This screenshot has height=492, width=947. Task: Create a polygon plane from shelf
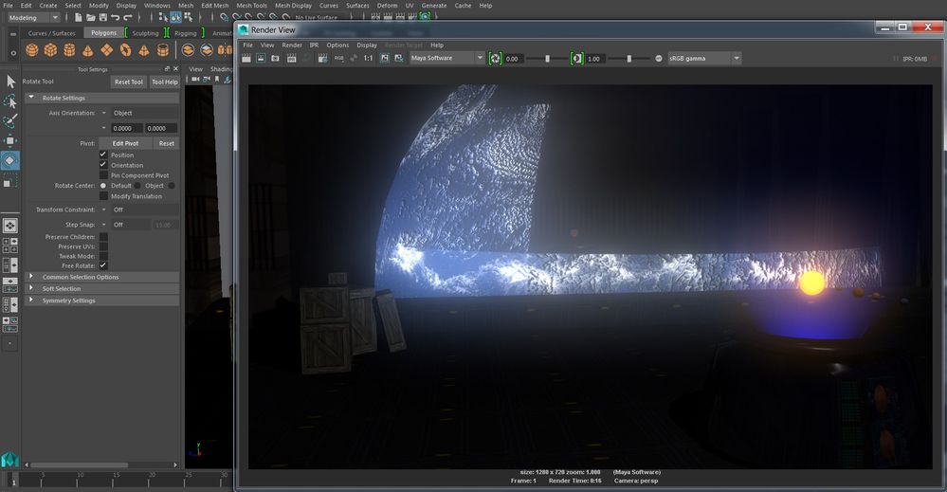107,50
